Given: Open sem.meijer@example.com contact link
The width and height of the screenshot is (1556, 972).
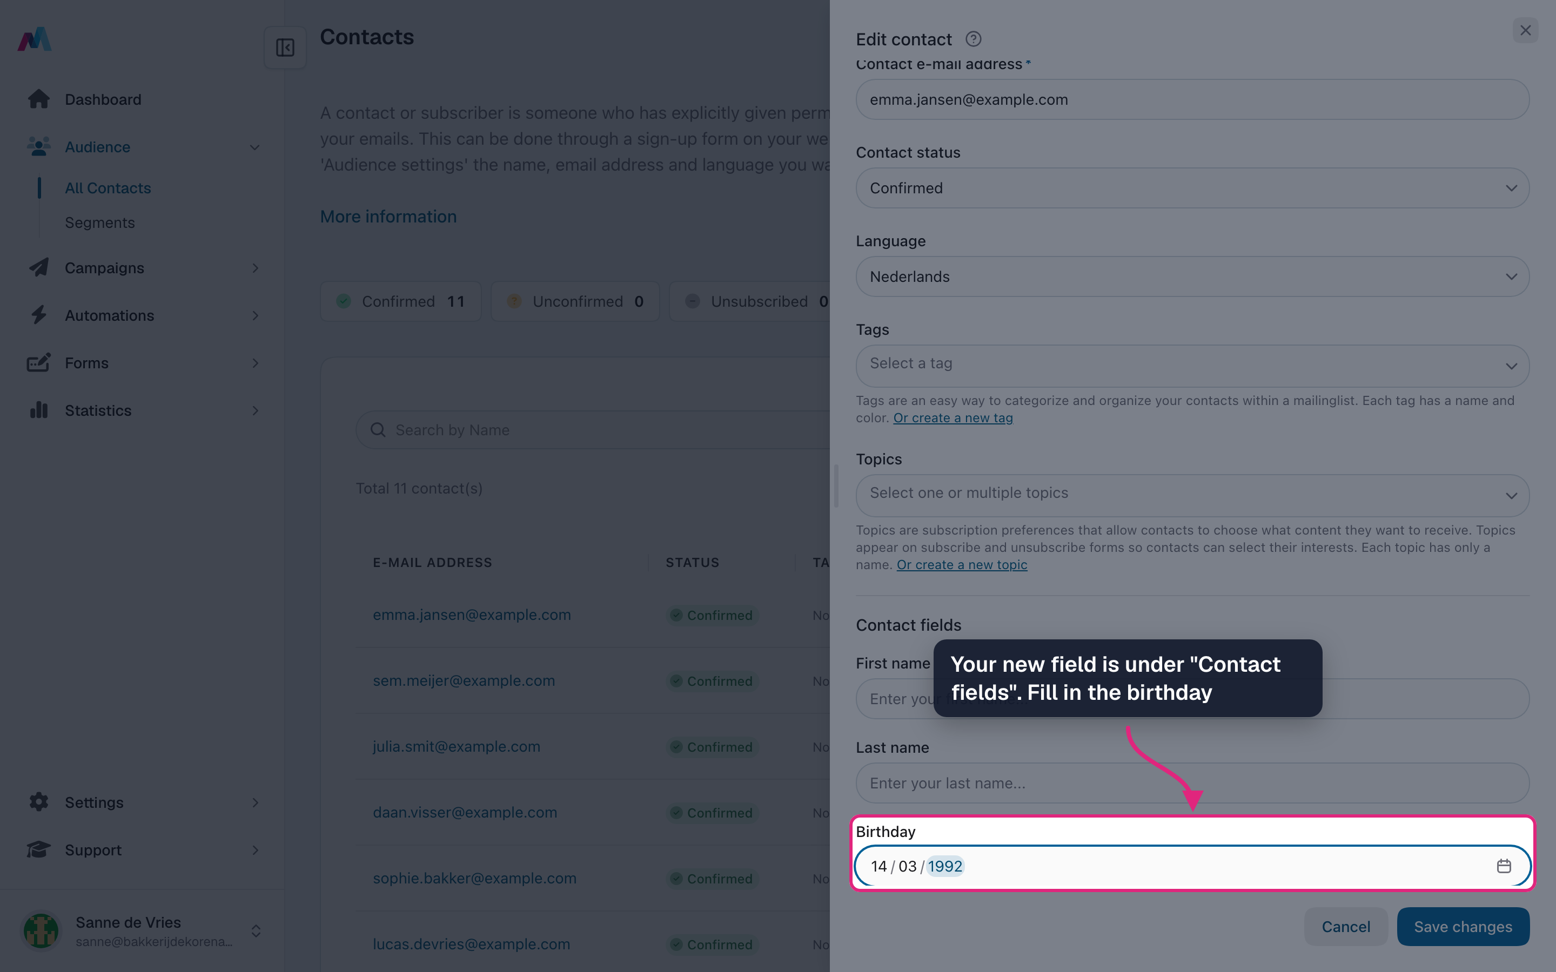Looking at the screenshot, I should pos(464,680).
